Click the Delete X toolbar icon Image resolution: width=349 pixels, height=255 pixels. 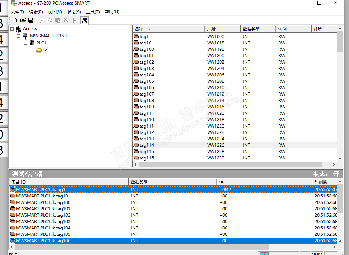click(66, 20)
